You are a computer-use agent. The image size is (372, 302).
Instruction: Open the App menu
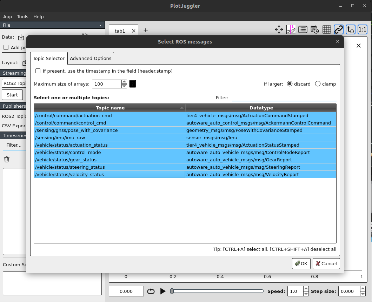[8, 16]
